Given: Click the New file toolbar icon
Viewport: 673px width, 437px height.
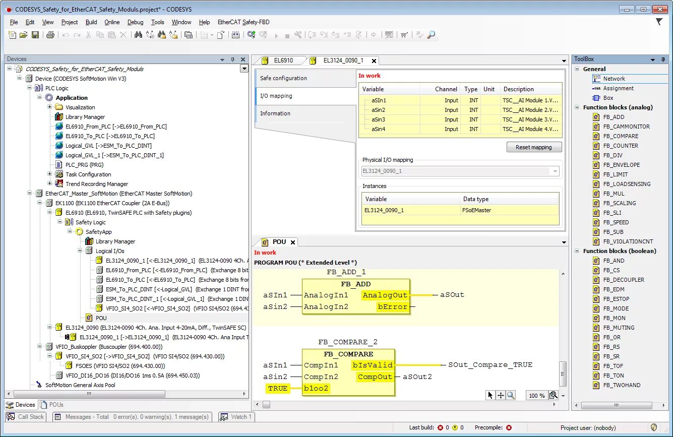Looking at the screenshot, I should point(13,35).
